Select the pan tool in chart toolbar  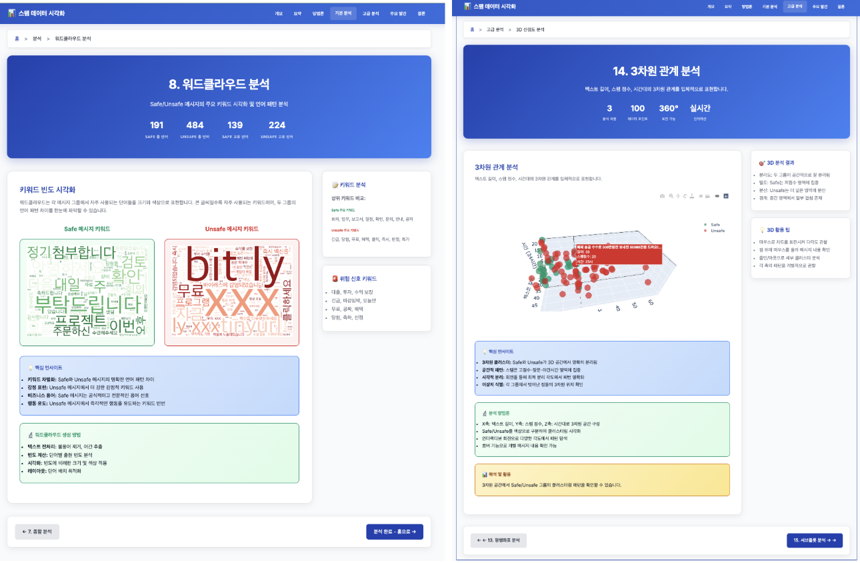(679, 196)
